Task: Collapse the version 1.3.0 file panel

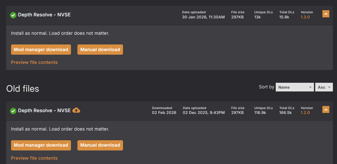Action: click(x=326, y=14)
